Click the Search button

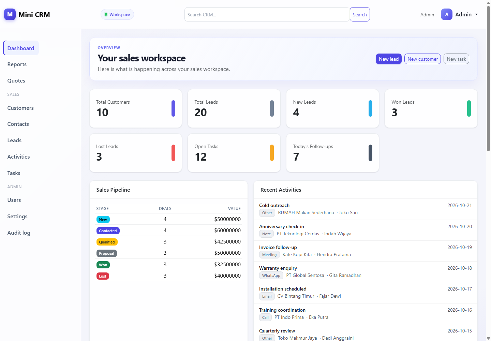click(x=360, y=15)
